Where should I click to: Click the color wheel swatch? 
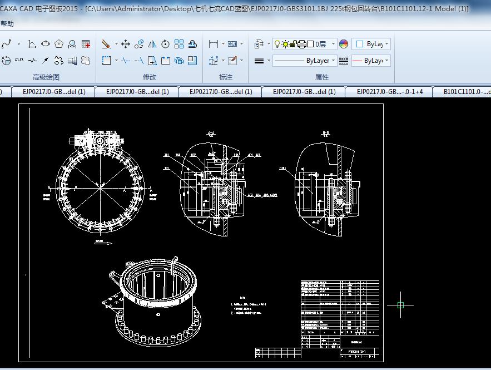344,44
